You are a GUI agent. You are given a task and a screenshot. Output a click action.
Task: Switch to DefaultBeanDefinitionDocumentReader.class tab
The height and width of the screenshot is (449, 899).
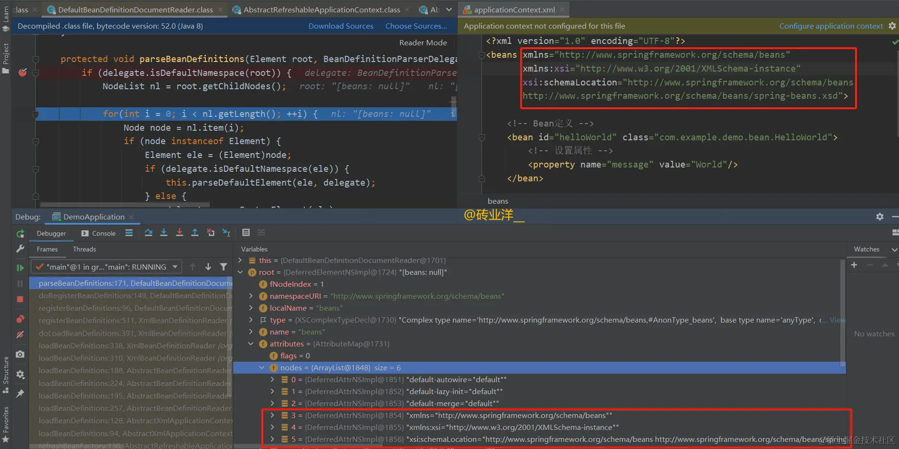(135, 10)
